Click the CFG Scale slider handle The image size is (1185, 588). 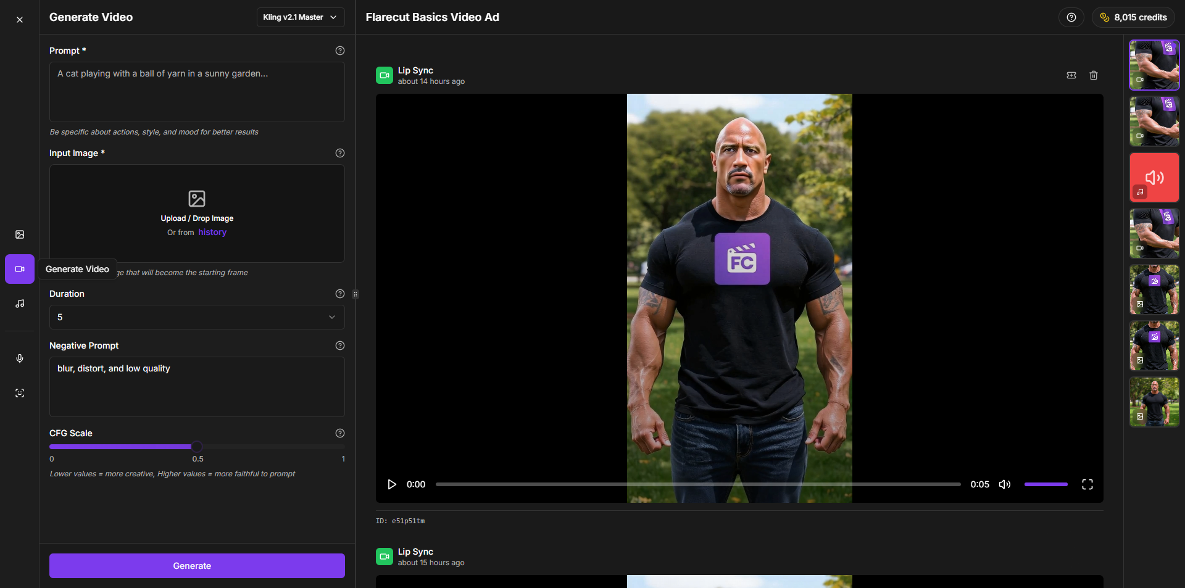click(x=197, y=447)
